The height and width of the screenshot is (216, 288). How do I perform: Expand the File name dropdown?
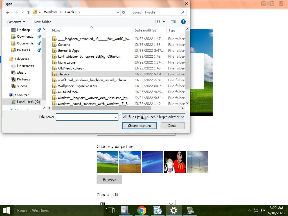point(116,117)
